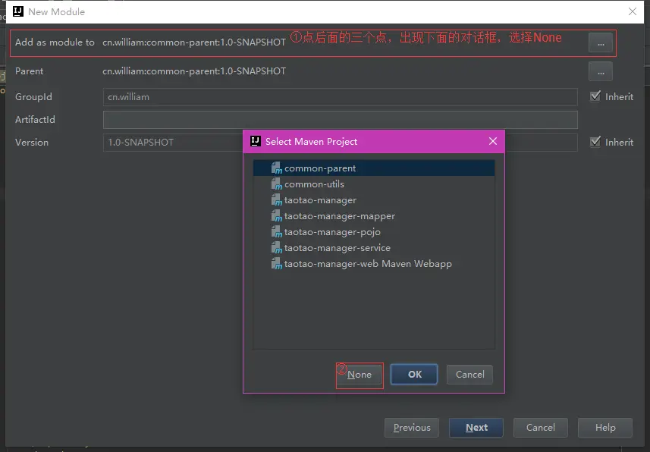Viewport: 650px width, 452px height.
Task: Focus the GroupId input field
Action: [x=341, y=97]
